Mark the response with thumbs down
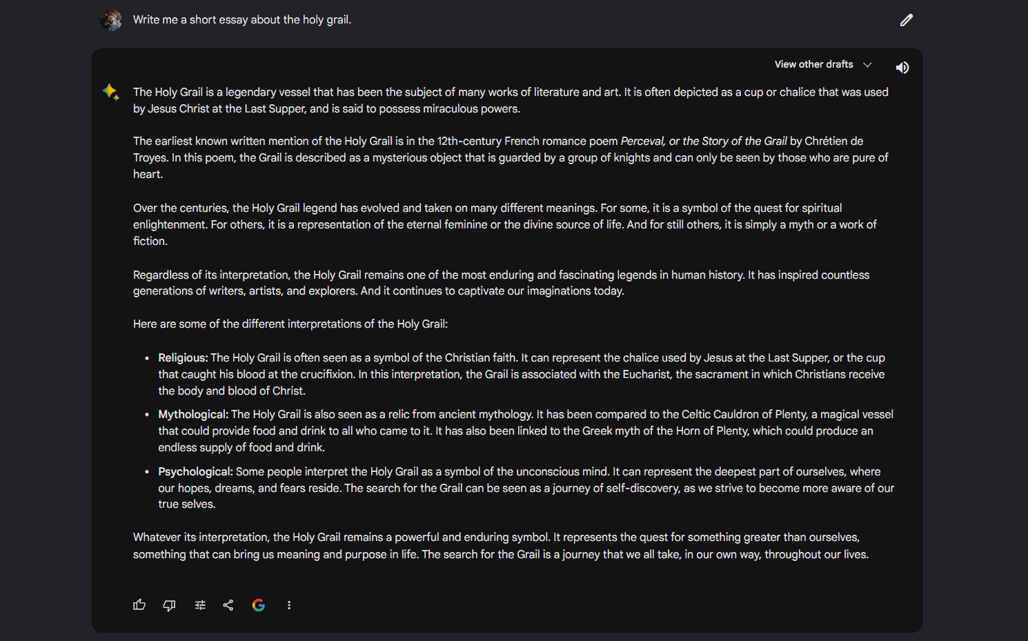 (169, 605)
